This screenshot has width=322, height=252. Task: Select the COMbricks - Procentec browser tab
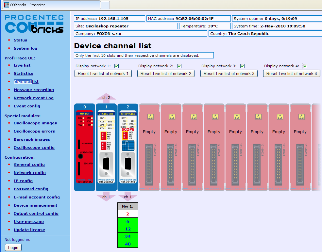point(51,5)
